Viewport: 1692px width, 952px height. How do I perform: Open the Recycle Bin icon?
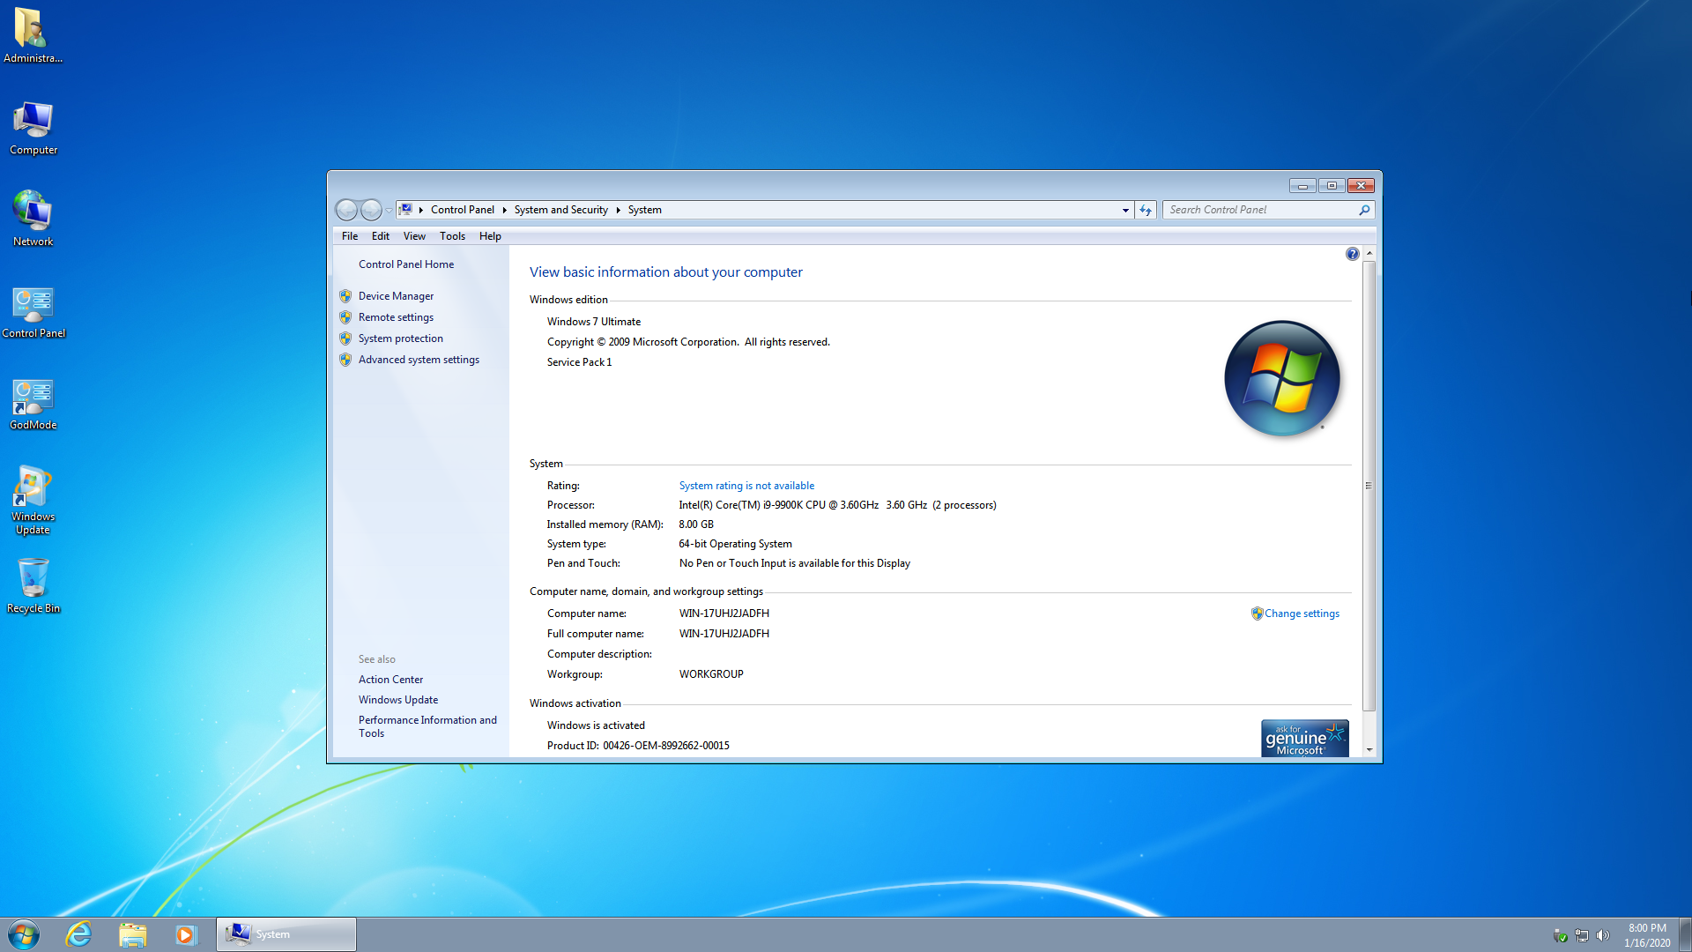[33, 586]
